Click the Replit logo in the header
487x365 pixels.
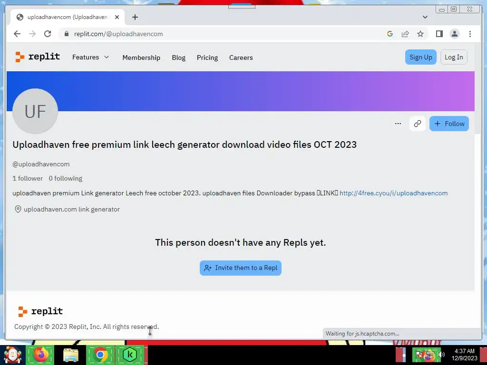click(38, 57)
